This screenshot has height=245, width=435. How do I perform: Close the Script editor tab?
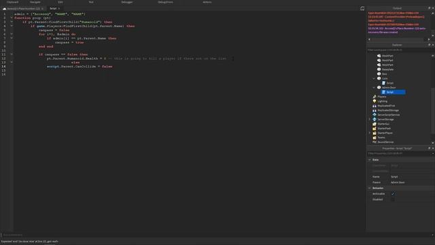59,9
